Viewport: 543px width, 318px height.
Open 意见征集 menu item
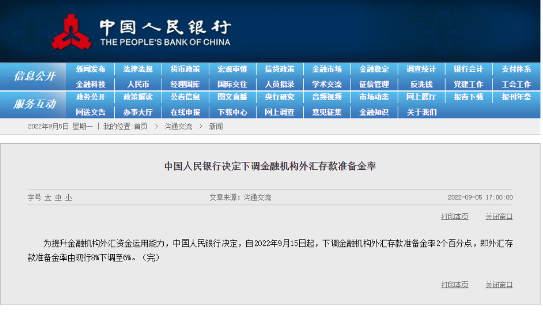(x=327, y=113)
